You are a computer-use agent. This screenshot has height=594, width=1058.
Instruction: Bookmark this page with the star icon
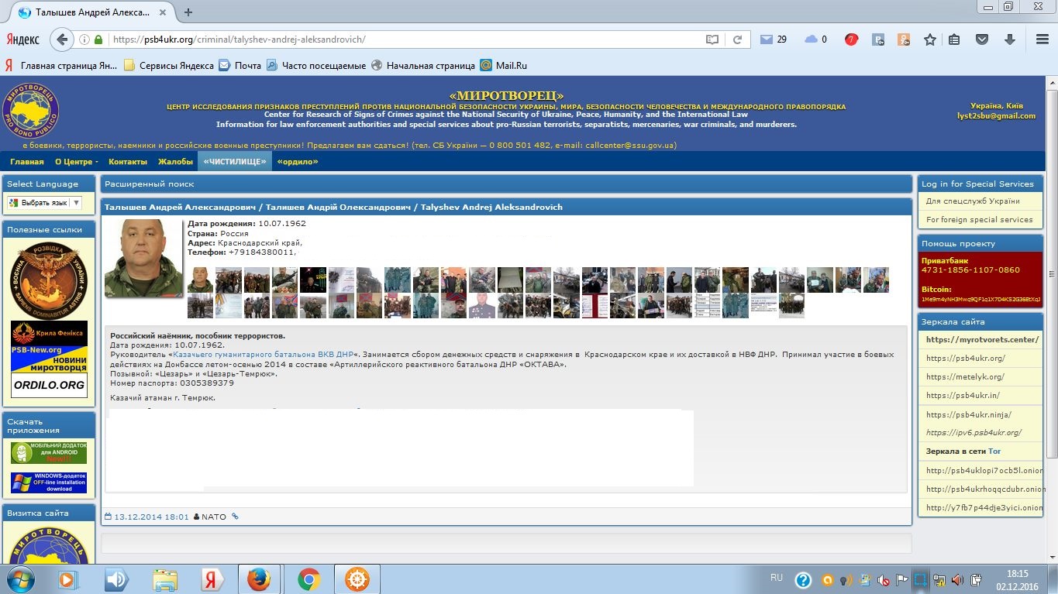[930, 39]
